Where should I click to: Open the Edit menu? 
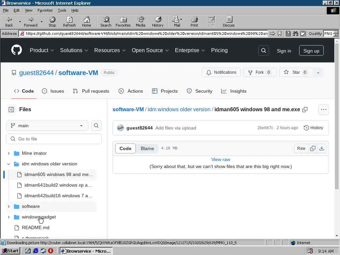click(x=17, y=10)
